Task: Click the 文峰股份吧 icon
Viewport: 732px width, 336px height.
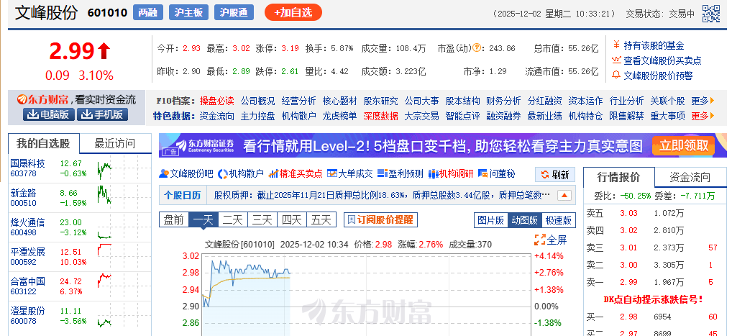Action: [x=163, y=174]
